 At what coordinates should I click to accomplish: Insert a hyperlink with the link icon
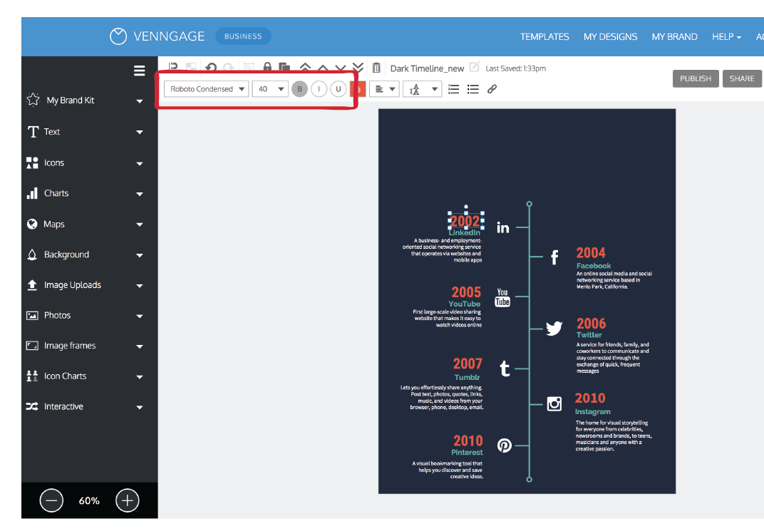(x=492, y=89)
